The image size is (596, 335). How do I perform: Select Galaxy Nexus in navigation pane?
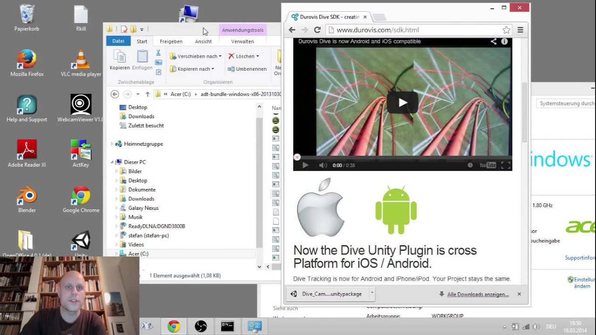[143, 208]
